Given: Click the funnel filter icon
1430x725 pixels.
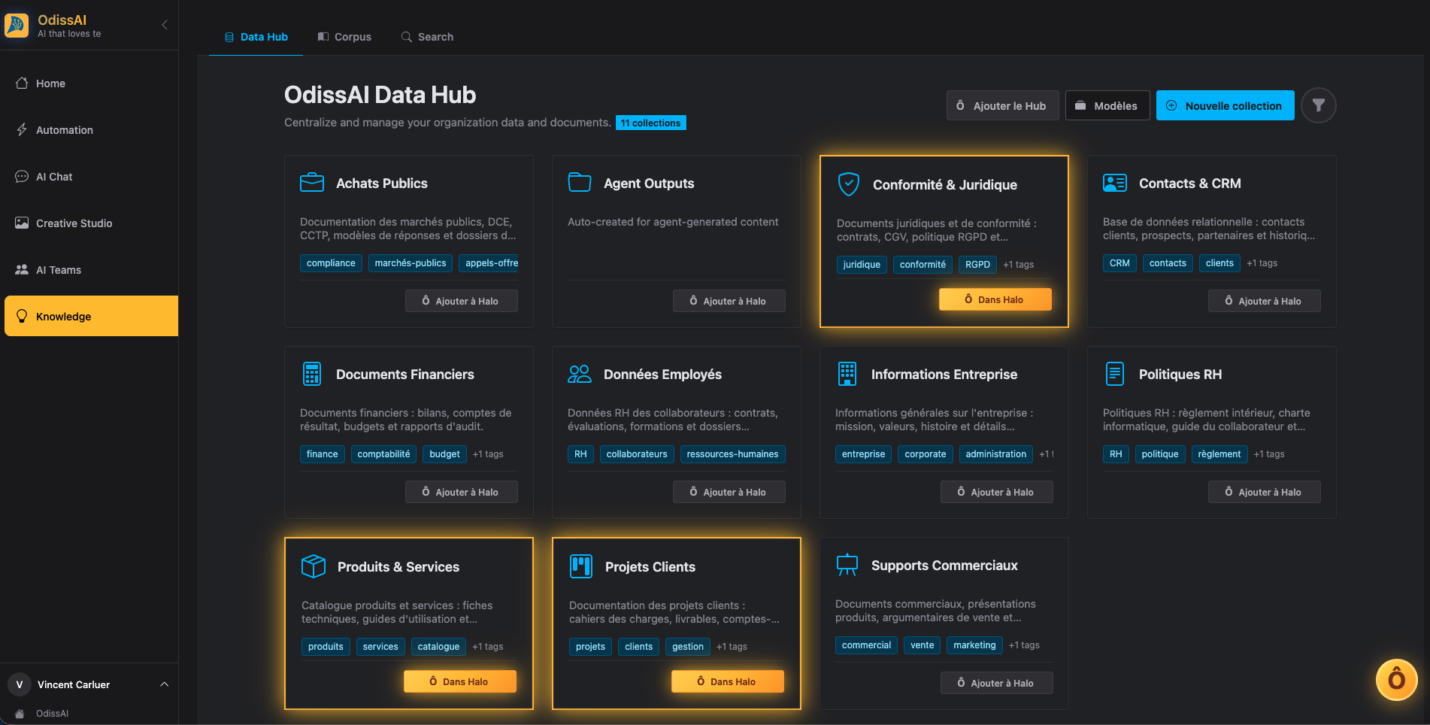Looking at the screenshot, I should [x=1318, y=105].
